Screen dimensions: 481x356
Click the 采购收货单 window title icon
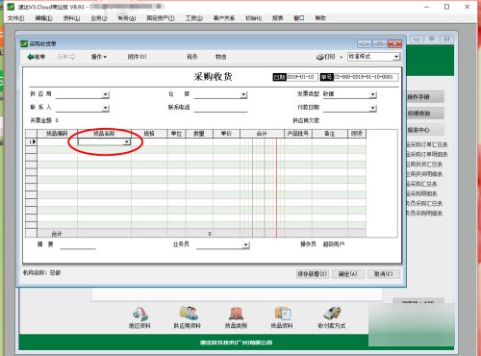pyautogui.click(x=24, y=43)
